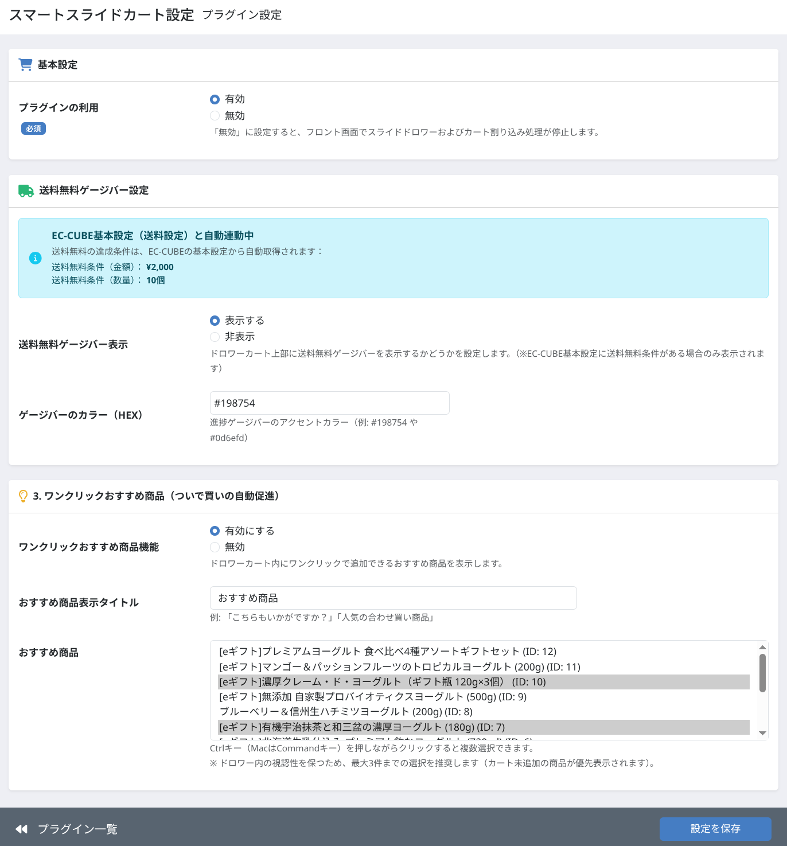
Task: Click the プラグイン設定 subtitle text
Action: pyautogui.click(x=242, y=15)
